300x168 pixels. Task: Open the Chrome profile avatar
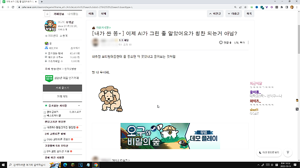point(292,7)
